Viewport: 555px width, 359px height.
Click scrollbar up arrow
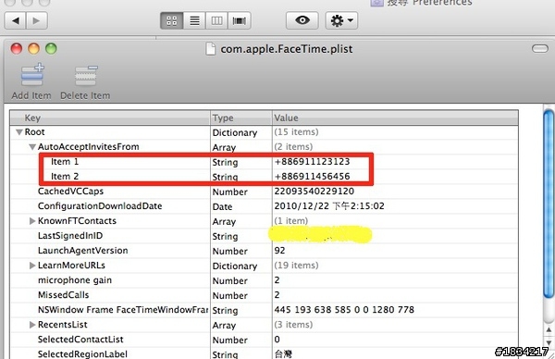tap(549, 330)
